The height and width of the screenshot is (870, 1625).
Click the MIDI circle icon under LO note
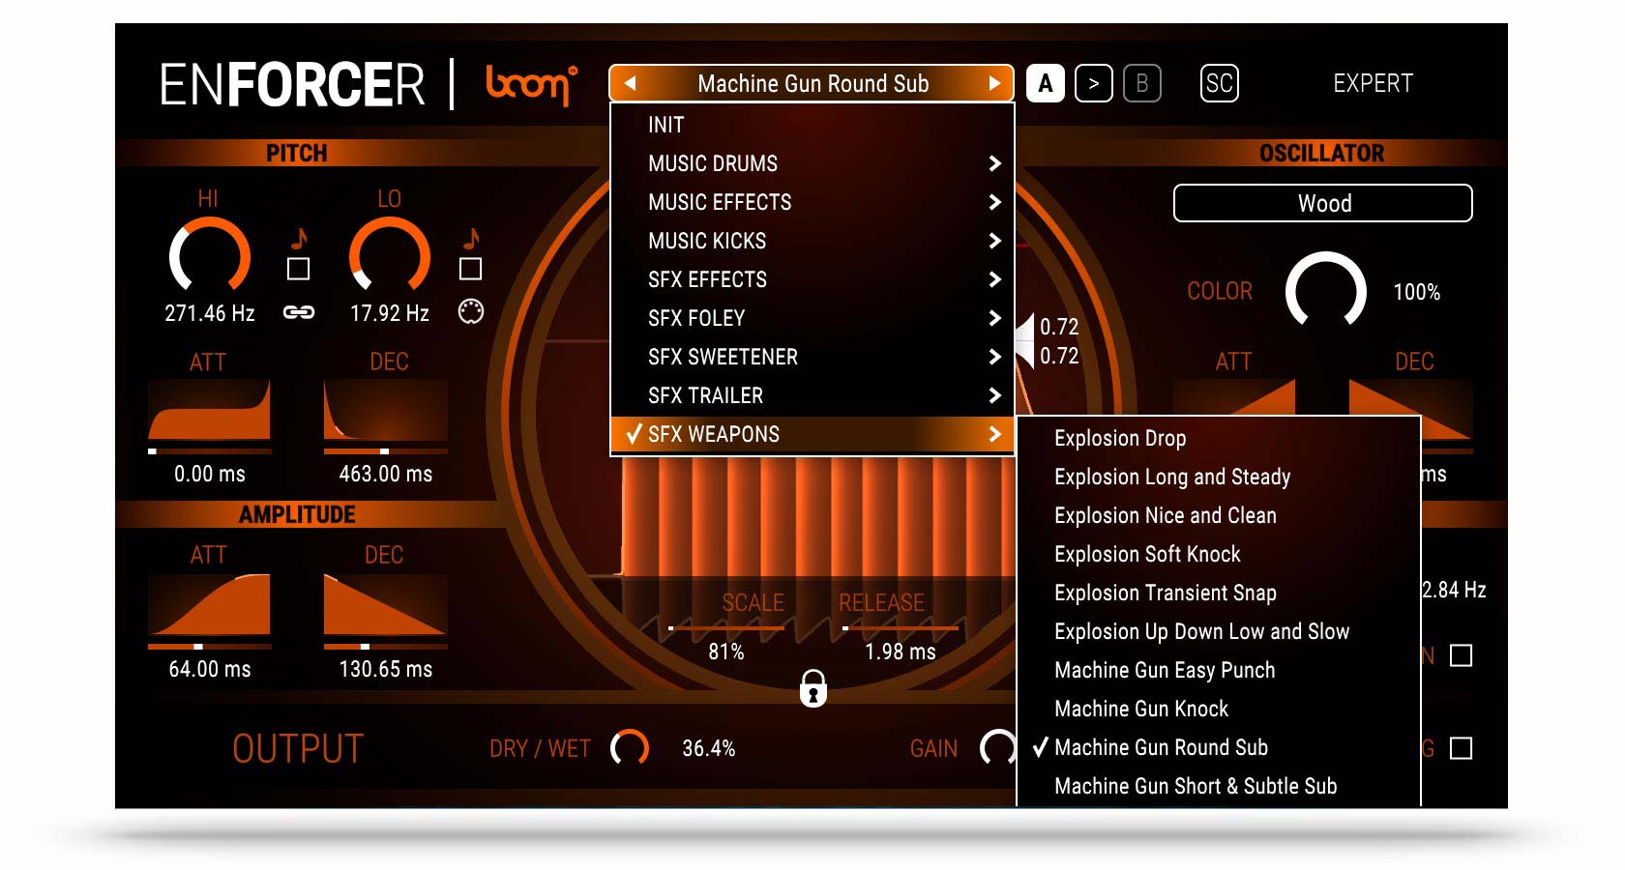coord(471,311)
